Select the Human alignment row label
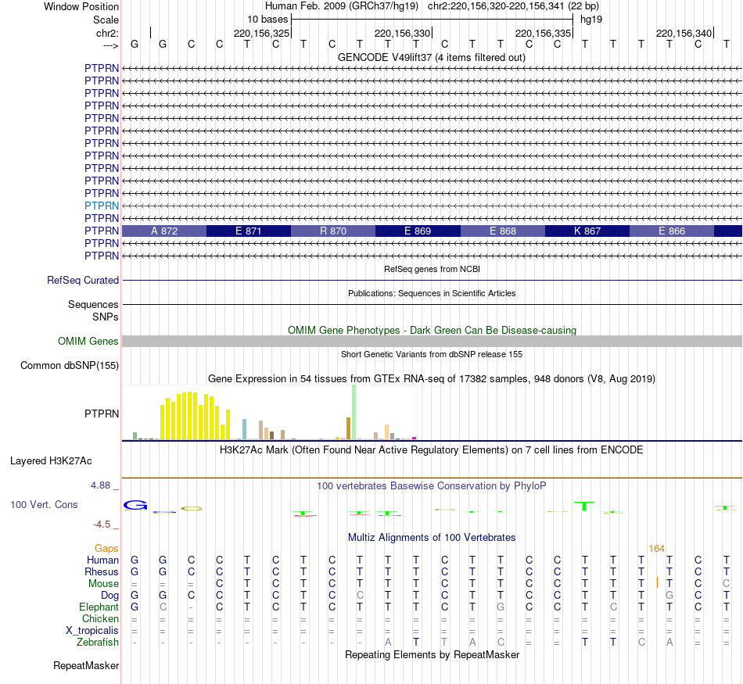Image resolution: width=743 pixels, height=684 pixels. point(102,560)
